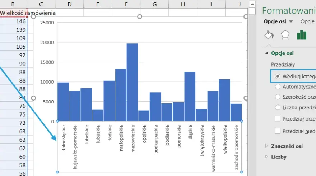Click the 20000 vertical axis value
Screen dimensions: 316x176
pos(47,42)
